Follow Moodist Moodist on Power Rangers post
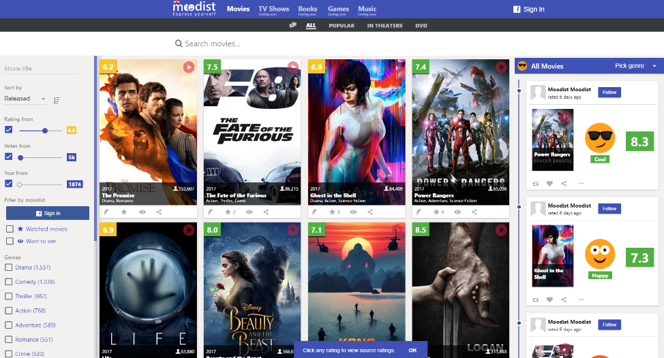Screen dimensions: 664x358 tap(609, 92)
